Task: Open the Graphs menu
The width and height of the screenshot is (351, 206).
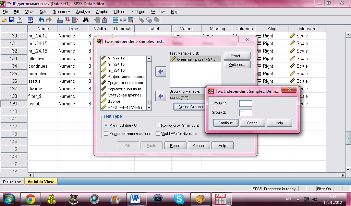Action: point(102,12)
